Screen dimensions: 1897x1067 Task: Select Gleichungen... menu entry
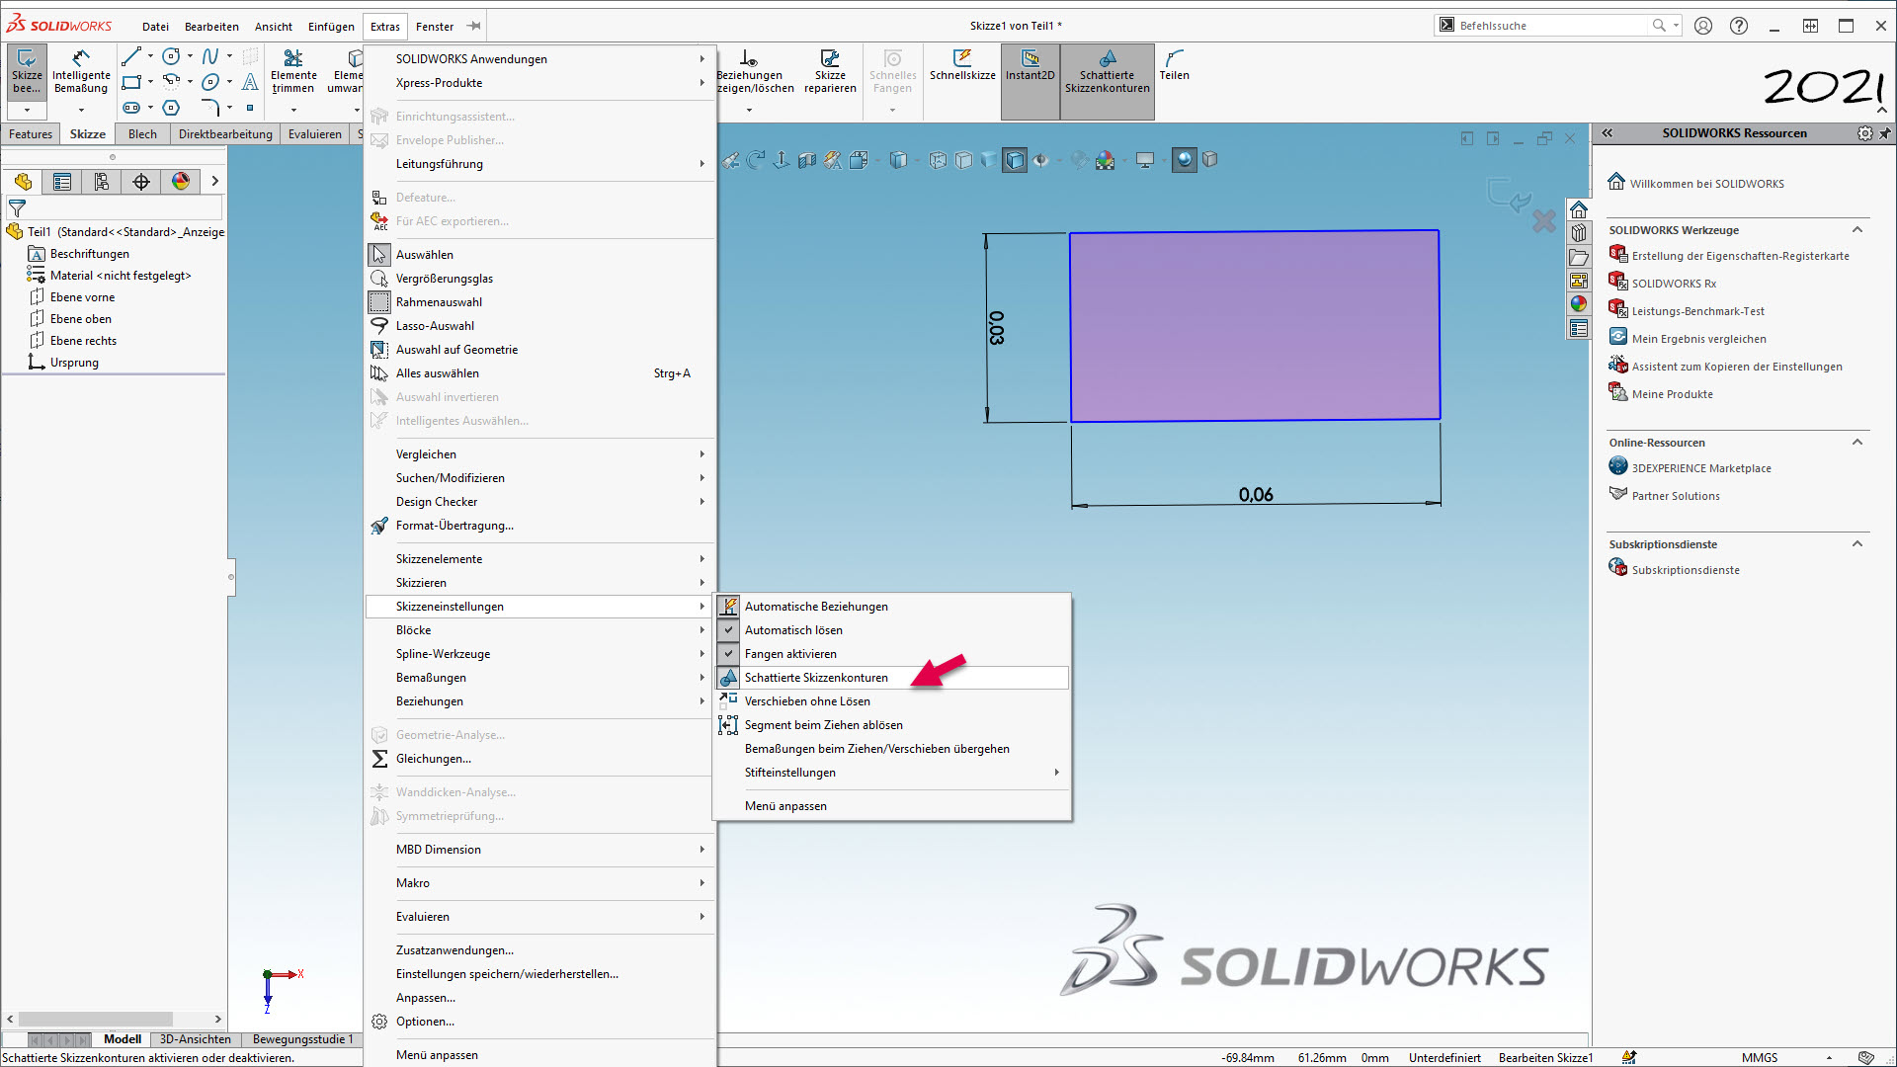[539, 759]
